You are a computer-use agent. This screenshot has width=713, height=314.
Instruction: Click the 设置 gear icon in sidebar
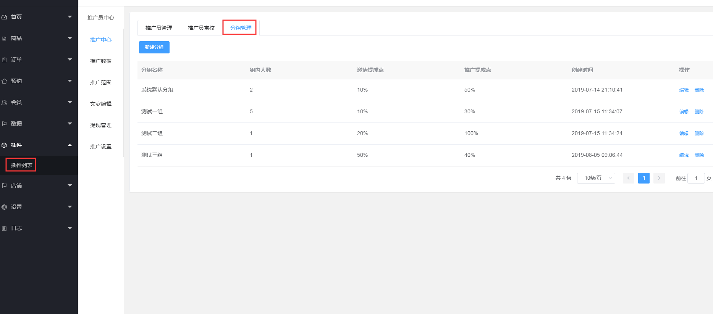[x=4, y=207]
